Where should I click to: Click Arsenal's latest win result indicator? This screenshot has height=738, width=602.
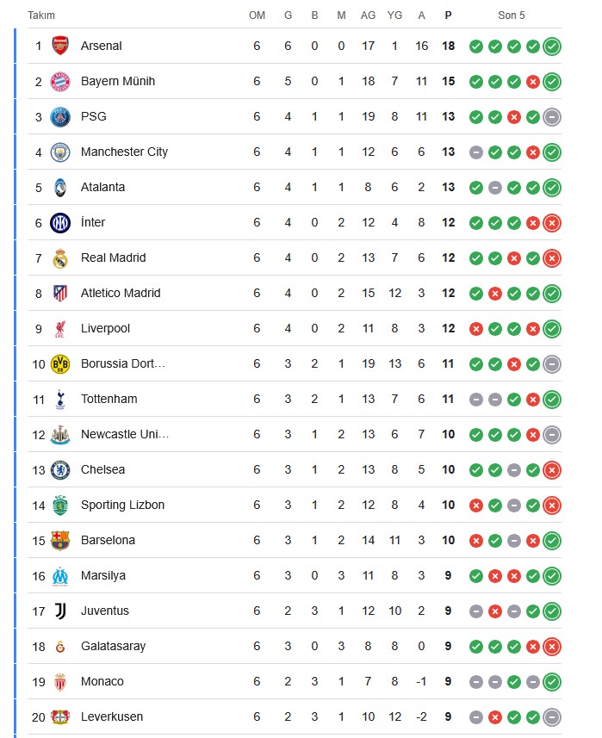tap(552, 46)
